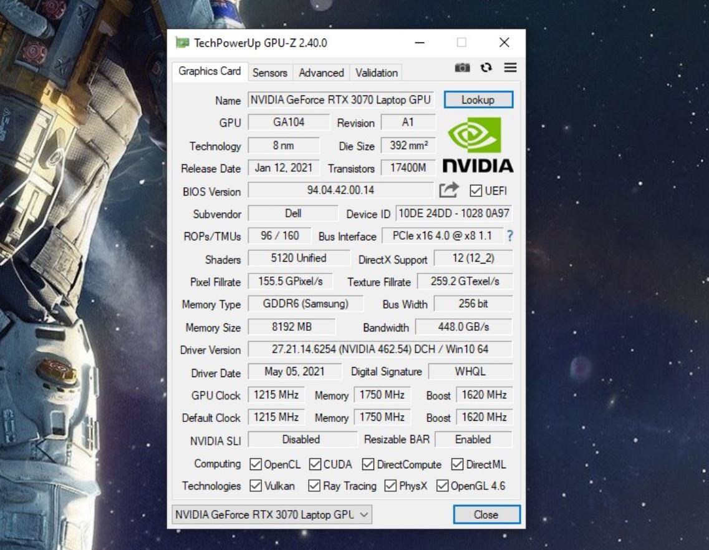Select the Graphics Card tab
Screen dimensions: 709x550
tap(210, 71)
